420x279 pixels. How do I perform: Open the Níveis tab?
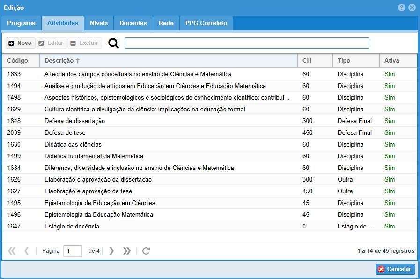pyautogui.click(x=99, y=23)
